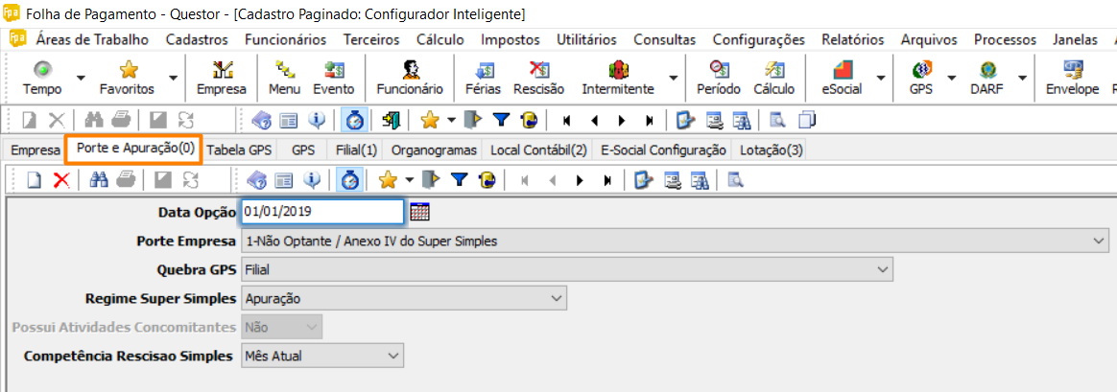The height and width of the screenshot is (392, 1117).
Task: Open the Cadastros menu
Action: (197, 40)
